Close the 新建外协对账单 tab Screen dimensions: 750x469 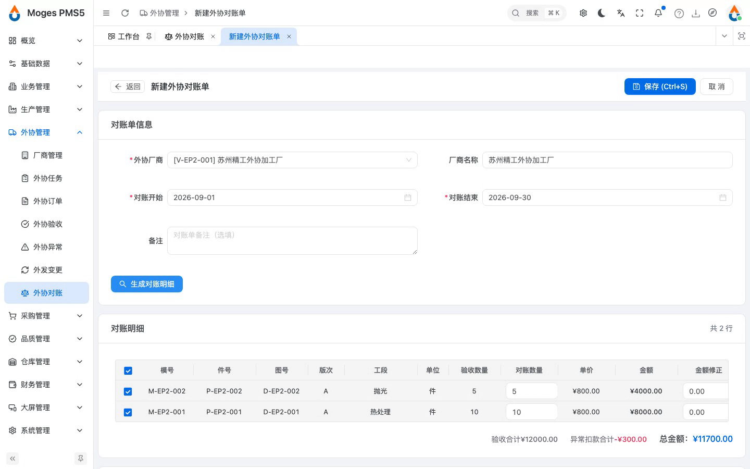289,36
